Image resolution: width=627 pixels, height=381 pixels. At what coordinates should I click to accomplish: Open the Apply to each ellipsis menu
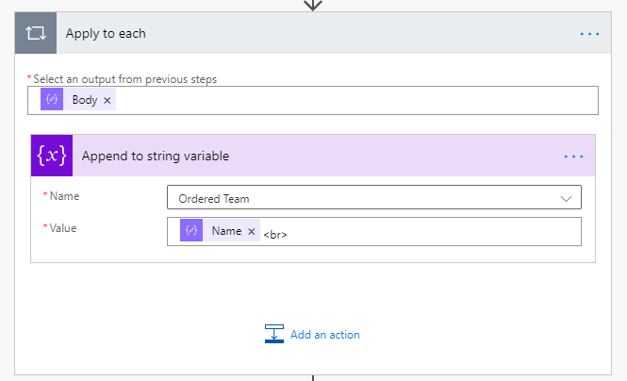590,33
